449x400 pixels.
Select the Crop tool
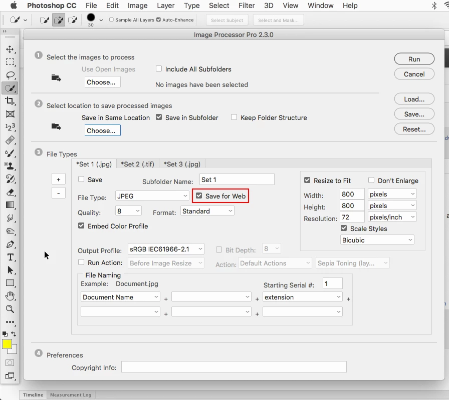tap(10, 101)
